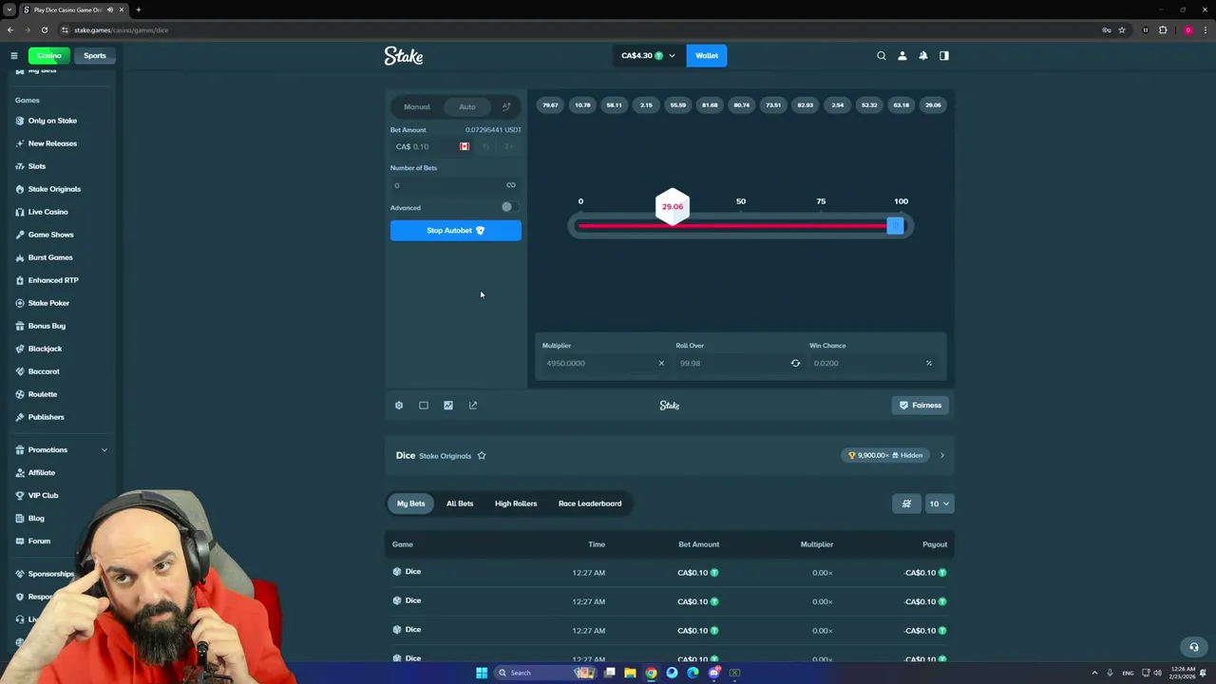Screen dimensions: 1216x684
Task: Open the hamburger menu in the sidebar header
Action: [x=14, y=55]
